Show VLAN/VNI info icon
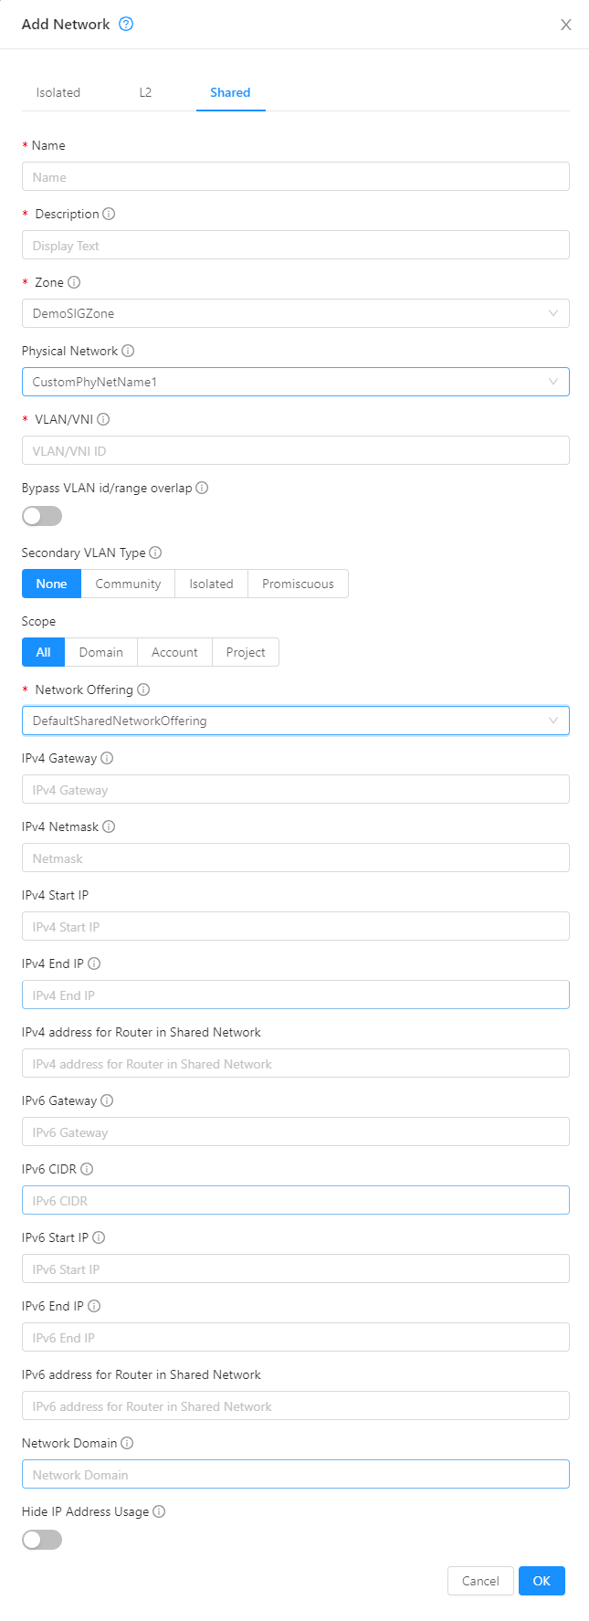The image size is (589, 1621). (103, 419)
